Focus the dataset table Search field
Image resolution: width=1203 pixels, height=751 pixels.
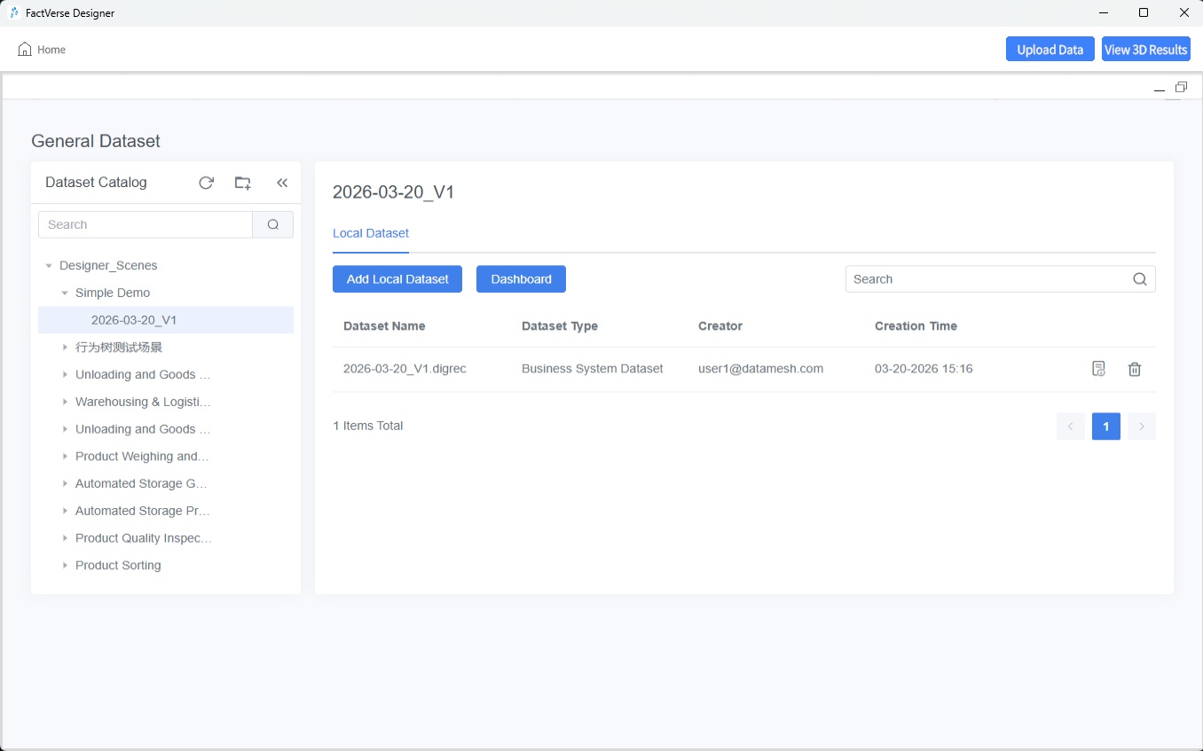[x=987, y=279]
